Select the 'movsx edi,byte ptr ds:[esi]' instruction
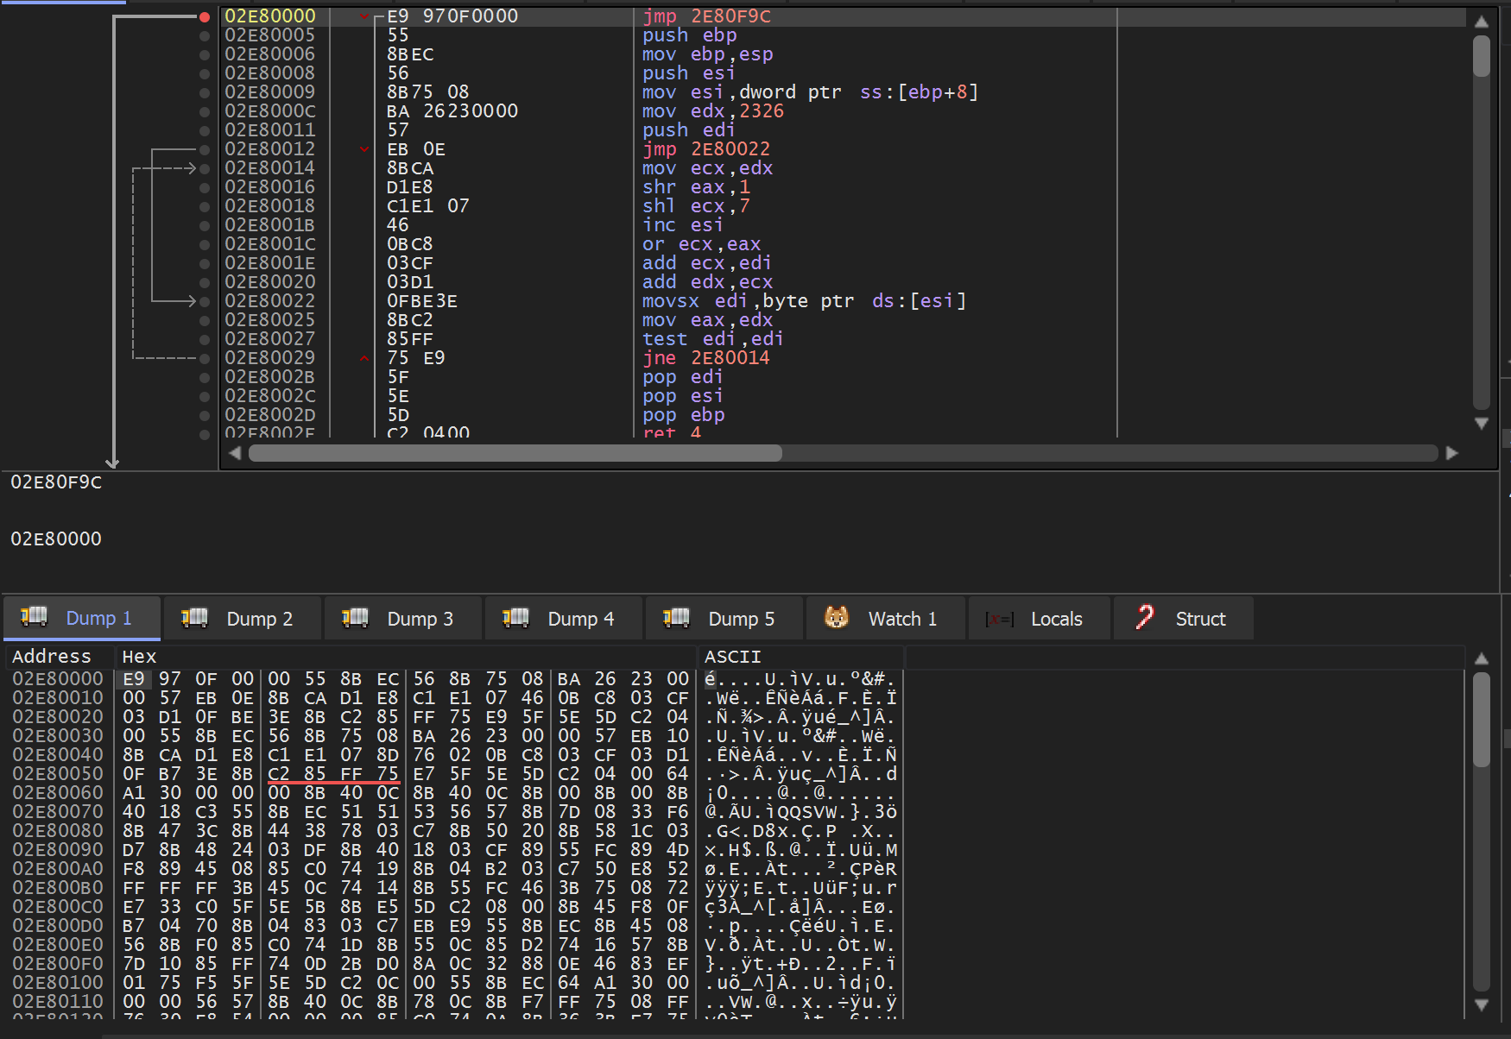1511x1039 pixels. 804,301
